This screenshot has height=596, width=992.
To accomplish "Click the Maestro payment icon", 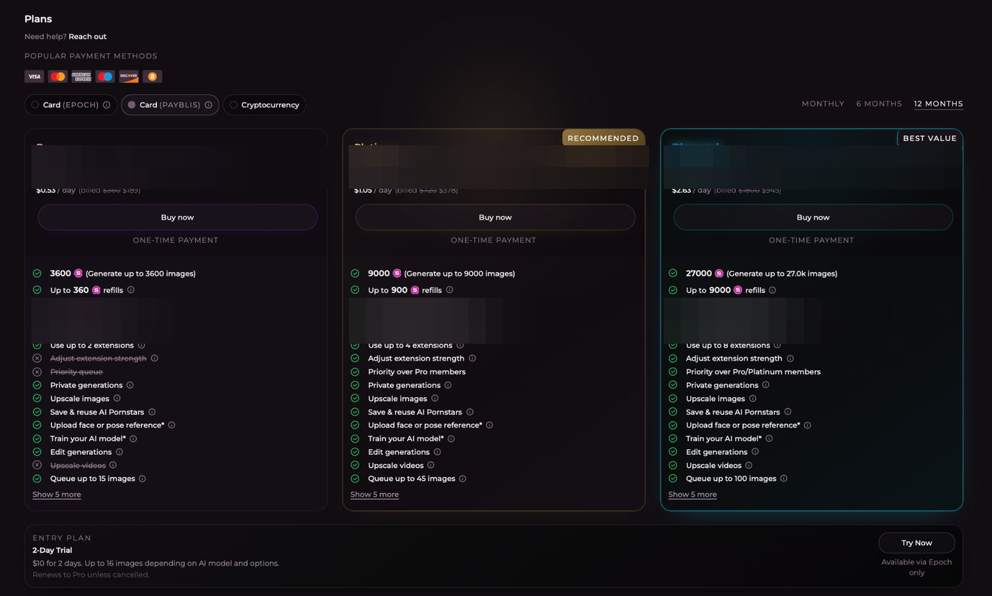I will 105,76.
